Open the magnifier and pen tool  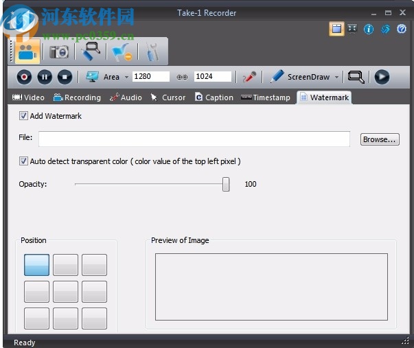pos(91,51)
